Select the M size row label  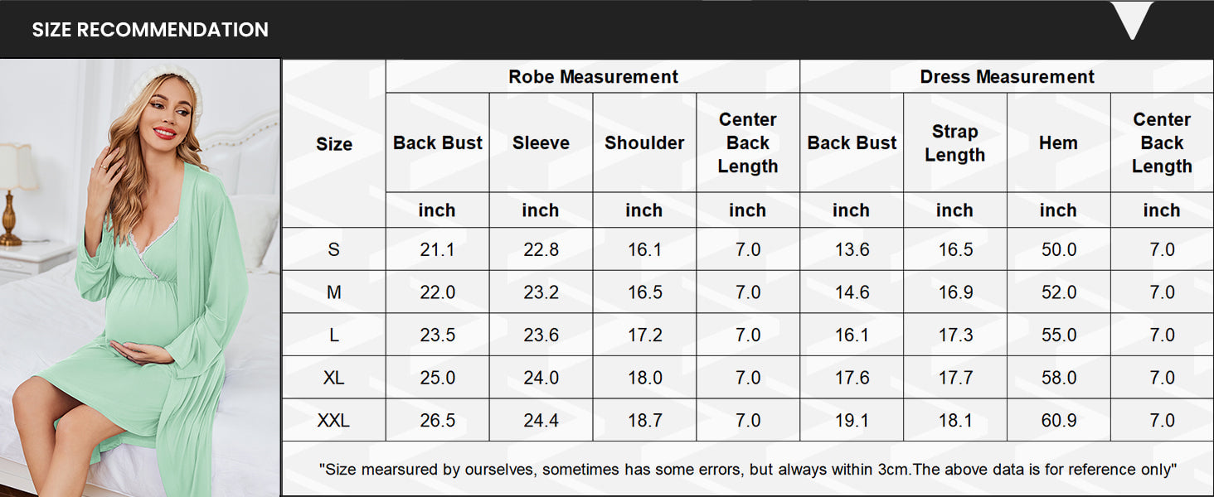[x=334, y=292]
